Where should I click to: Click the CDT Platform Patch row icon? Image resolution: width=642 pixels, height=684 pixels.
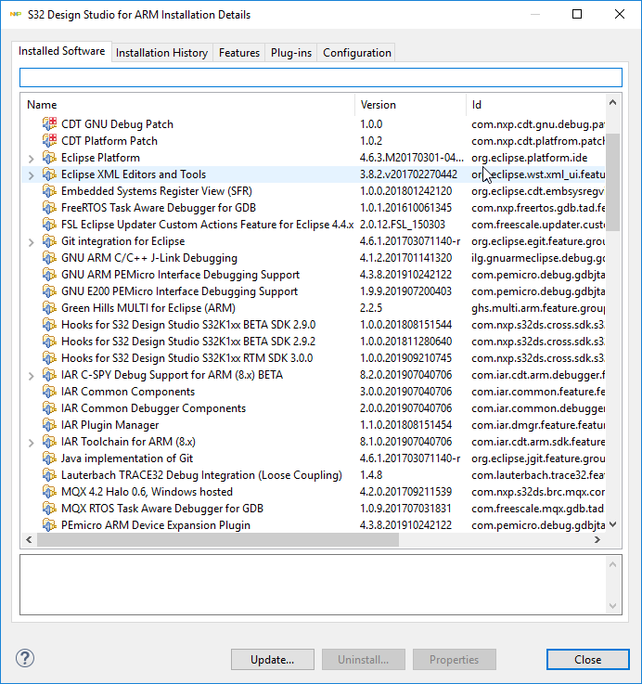click(49, 140)
